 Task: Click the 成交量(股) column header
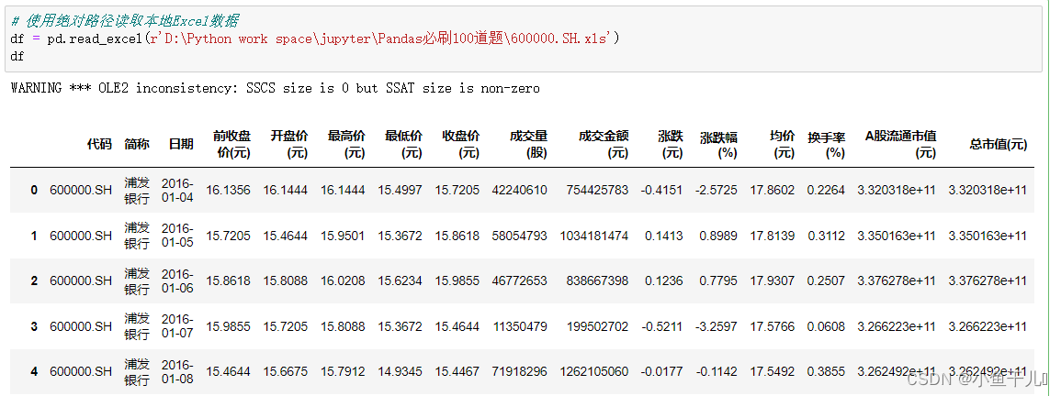528,145
